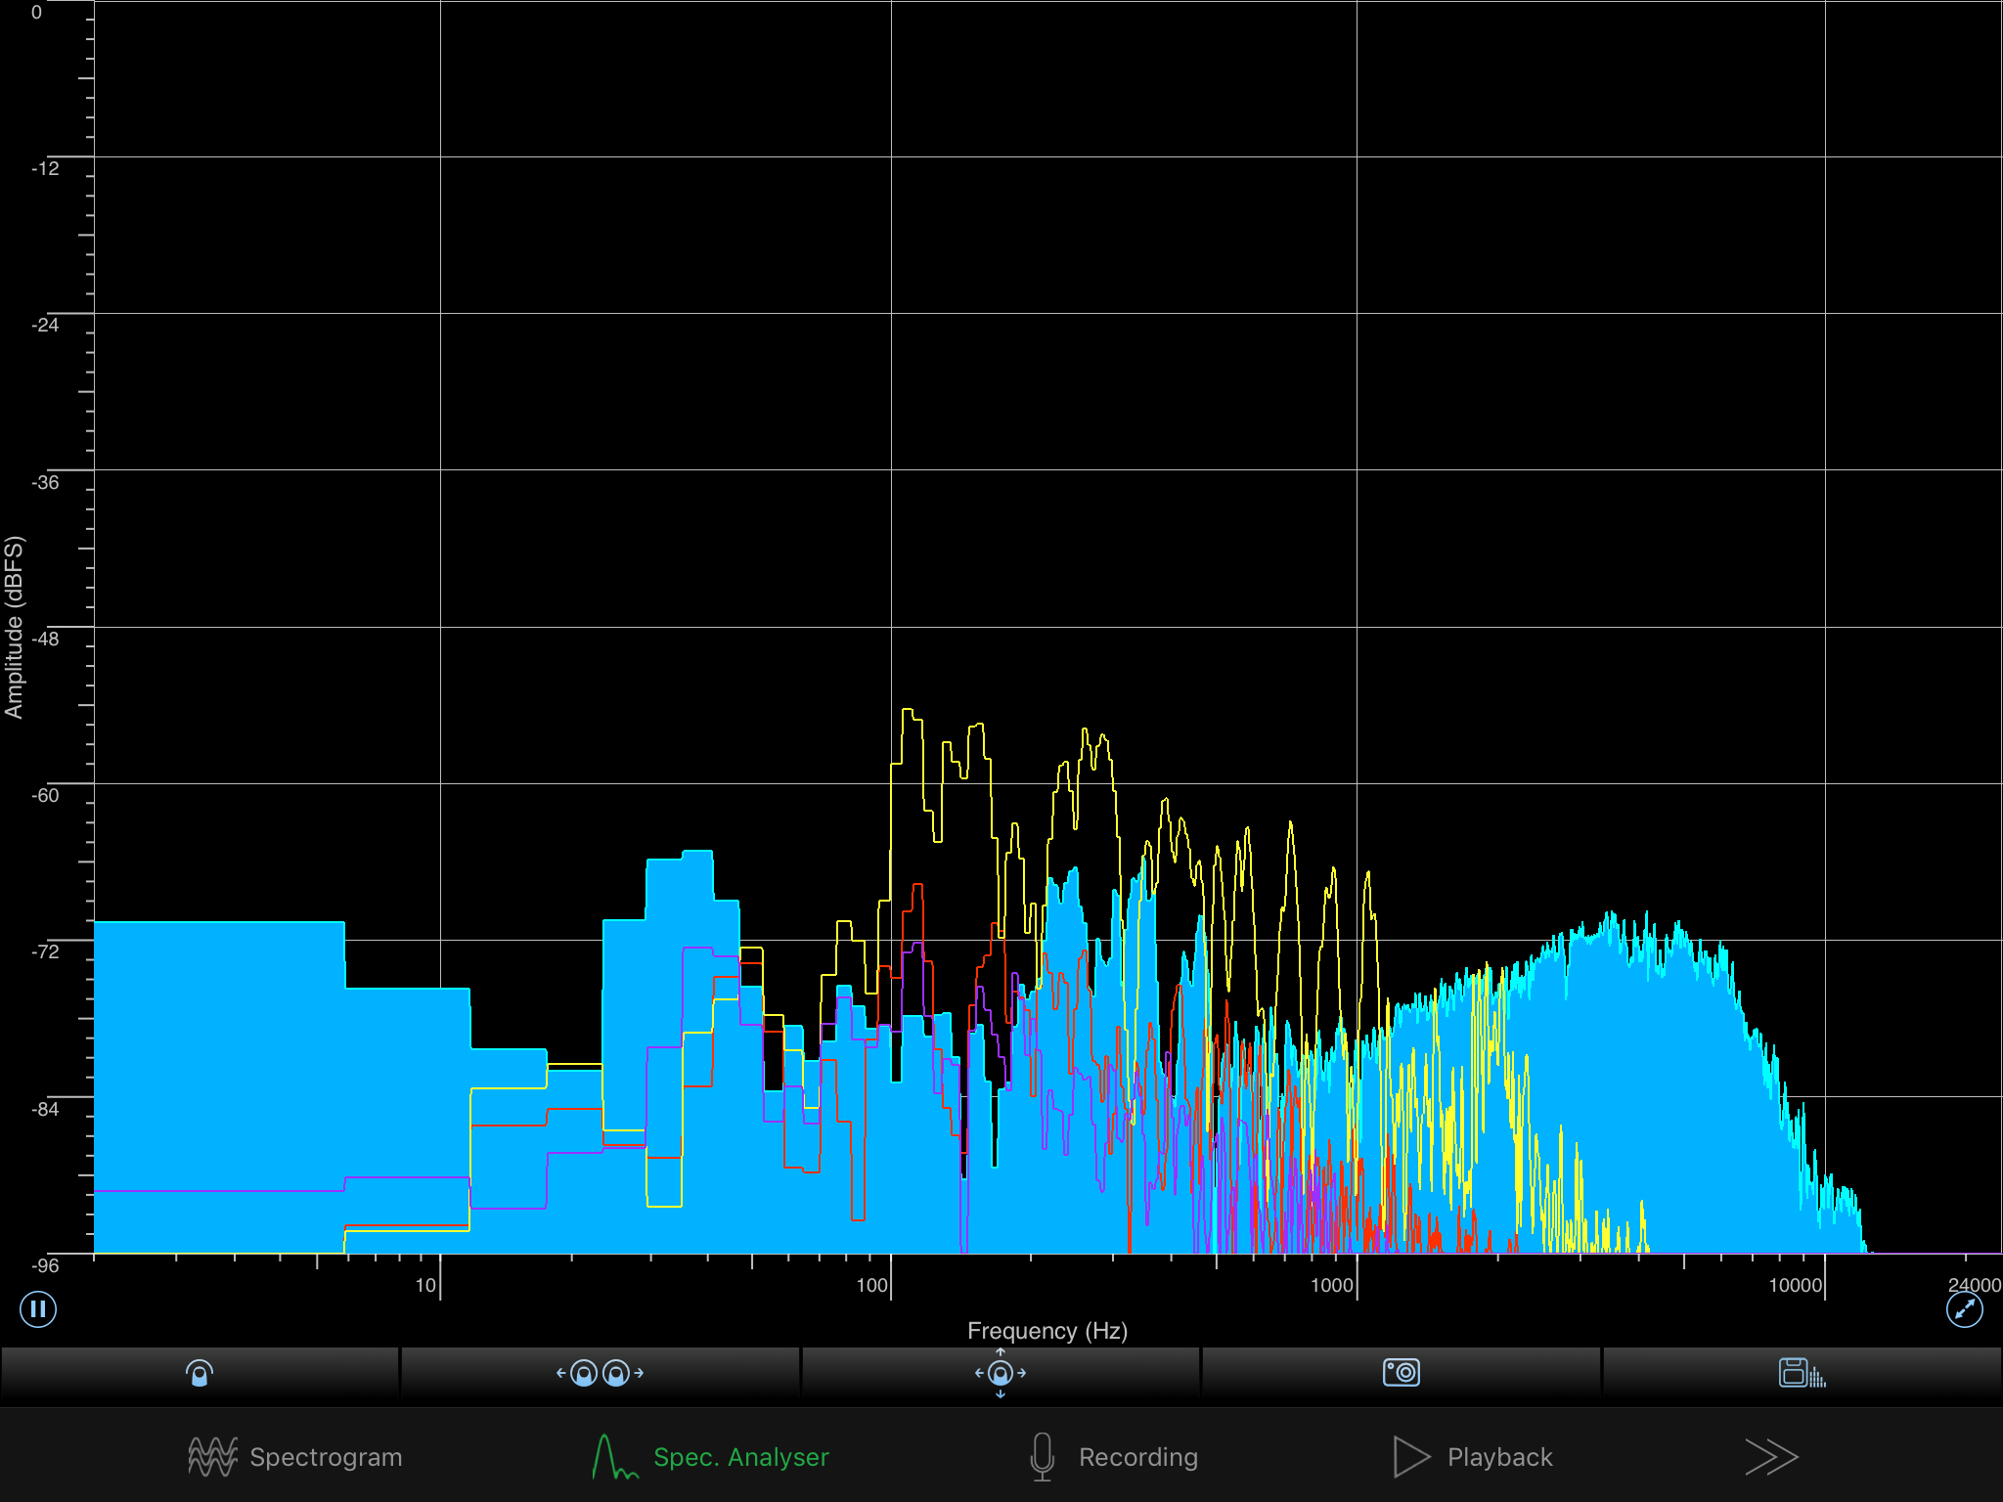Tap the tallest yellow peak near 100 Hz
The image size is (2003, 1502).
(x=909, y=712)
